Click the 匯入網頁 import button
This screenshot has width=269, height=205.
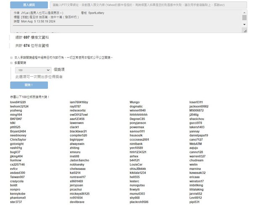29,5
